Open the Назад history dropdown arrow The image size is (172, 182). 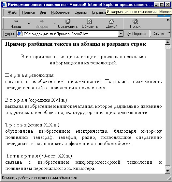(29, 24)
